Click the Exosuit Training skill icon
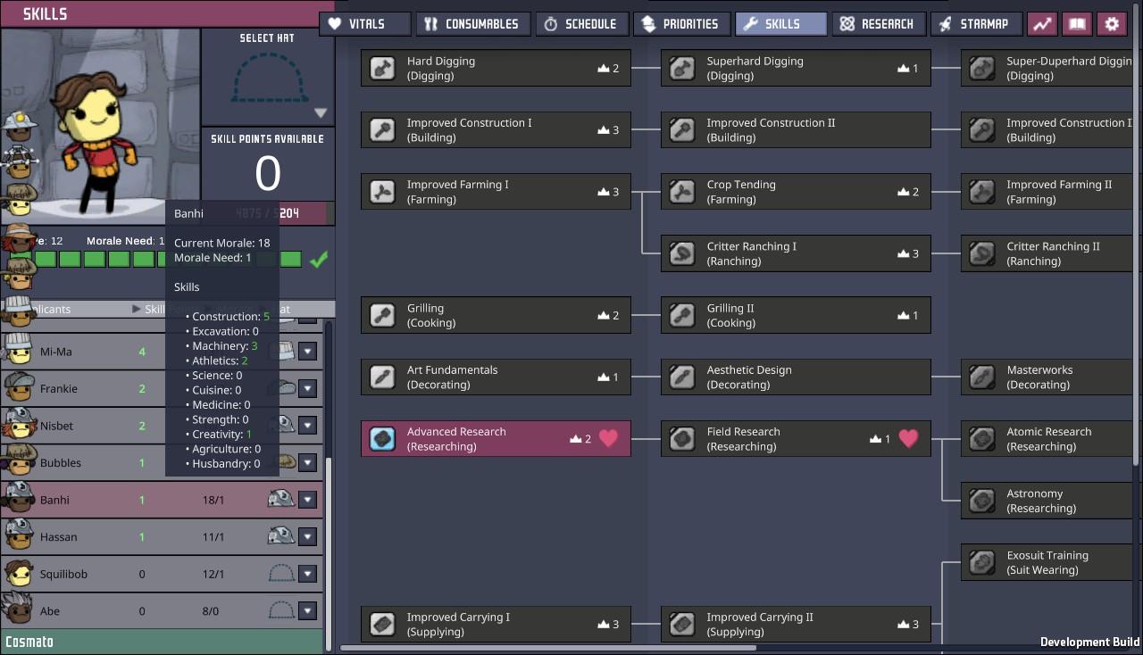The width and height of the screenshot is (1143, 655). click(x=983, y=562)
